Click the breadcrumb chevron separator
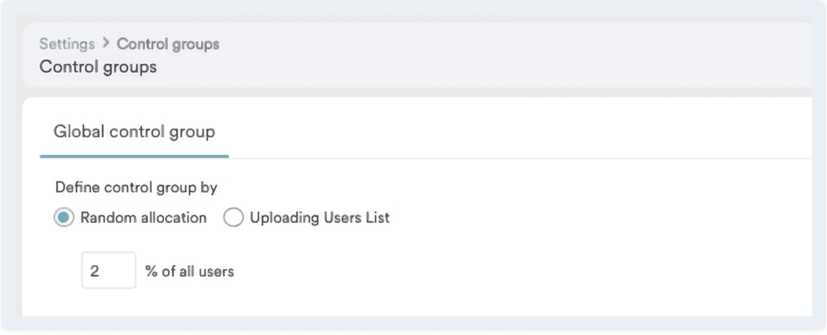The image size is (827, 335). coord(106,44)
